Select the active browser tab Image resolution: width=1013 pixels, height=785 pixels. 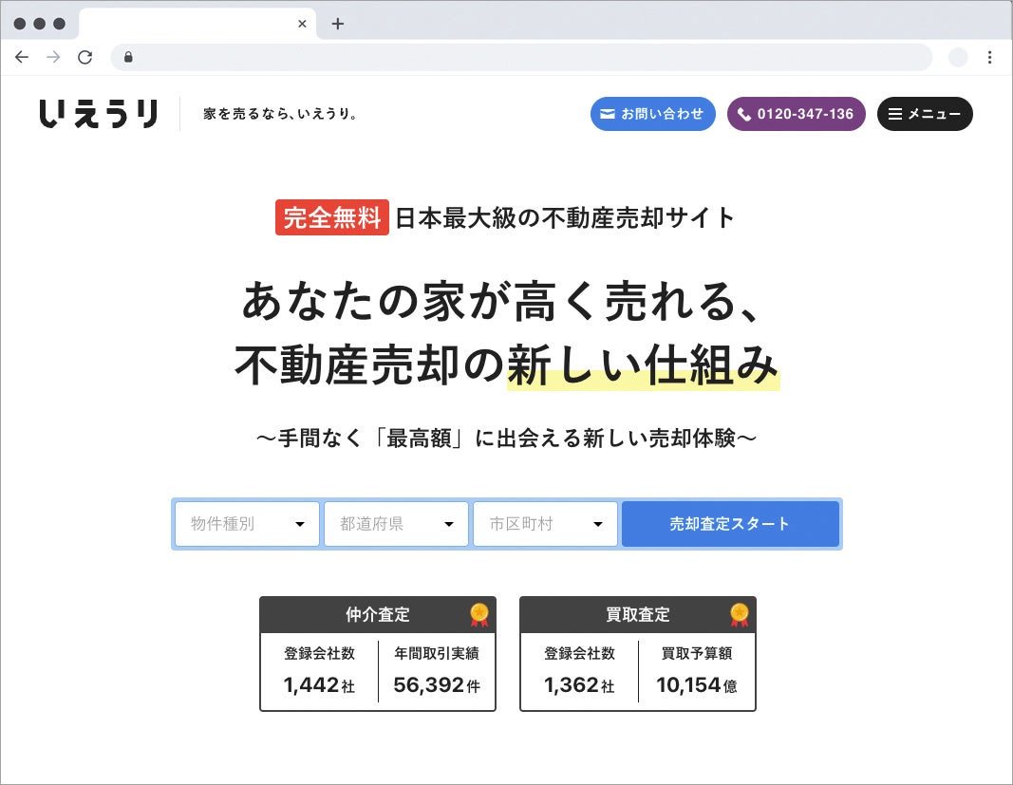[x=197, y=24]
